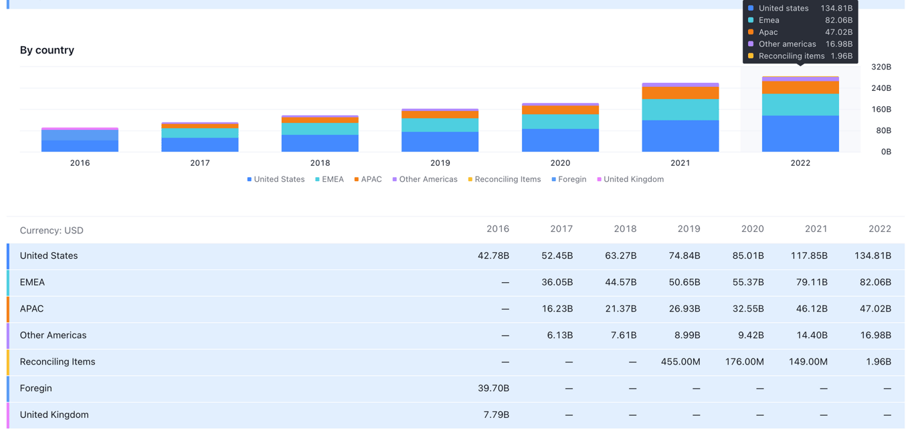Screen dimensions: 914x442
Task: Toggle United States series in chart legend
Action: (x=278, y=179)
